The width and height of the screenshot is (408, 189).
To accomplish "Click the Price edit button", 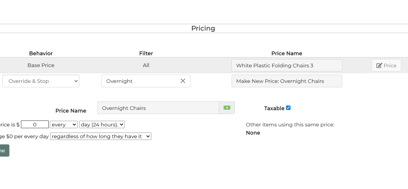I will coord(386,66).
